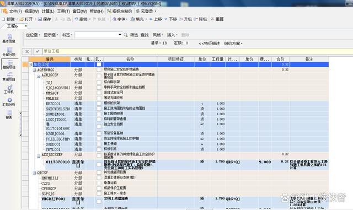Viewport: 353px width, 210px height.
Task: Toggle checkbox in QTCSF row
Action: (x=99, y=173)
